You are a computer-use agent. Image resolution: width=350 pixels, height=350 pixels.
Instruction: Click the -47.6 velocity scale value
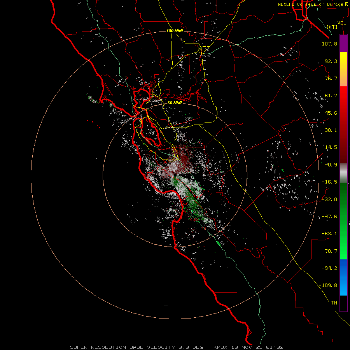(x=329, y=217)
